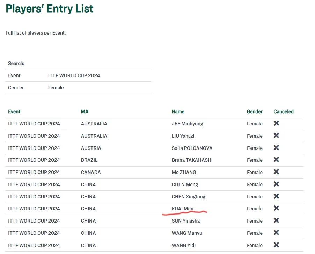
Task: Click the name Bruna TAKAHASHI
Action: [192, 160]
